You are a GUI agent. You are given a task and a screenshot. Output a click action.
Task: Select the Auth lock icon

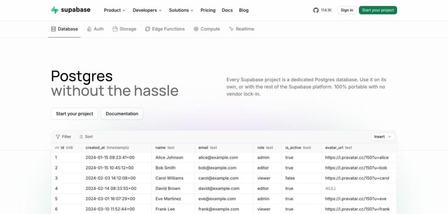89,29
